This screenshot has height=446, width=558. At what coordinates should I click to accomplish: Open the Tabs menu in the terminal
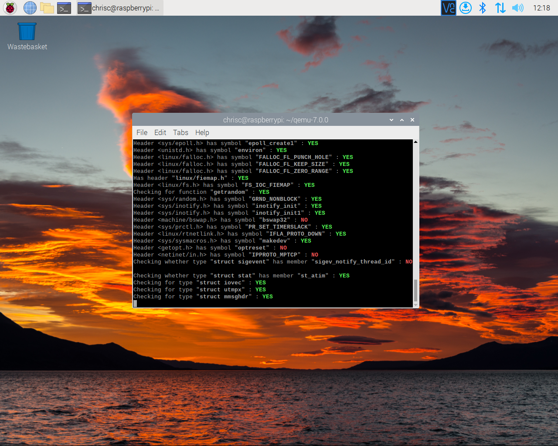pyautogui.click(x=180, y=132)
